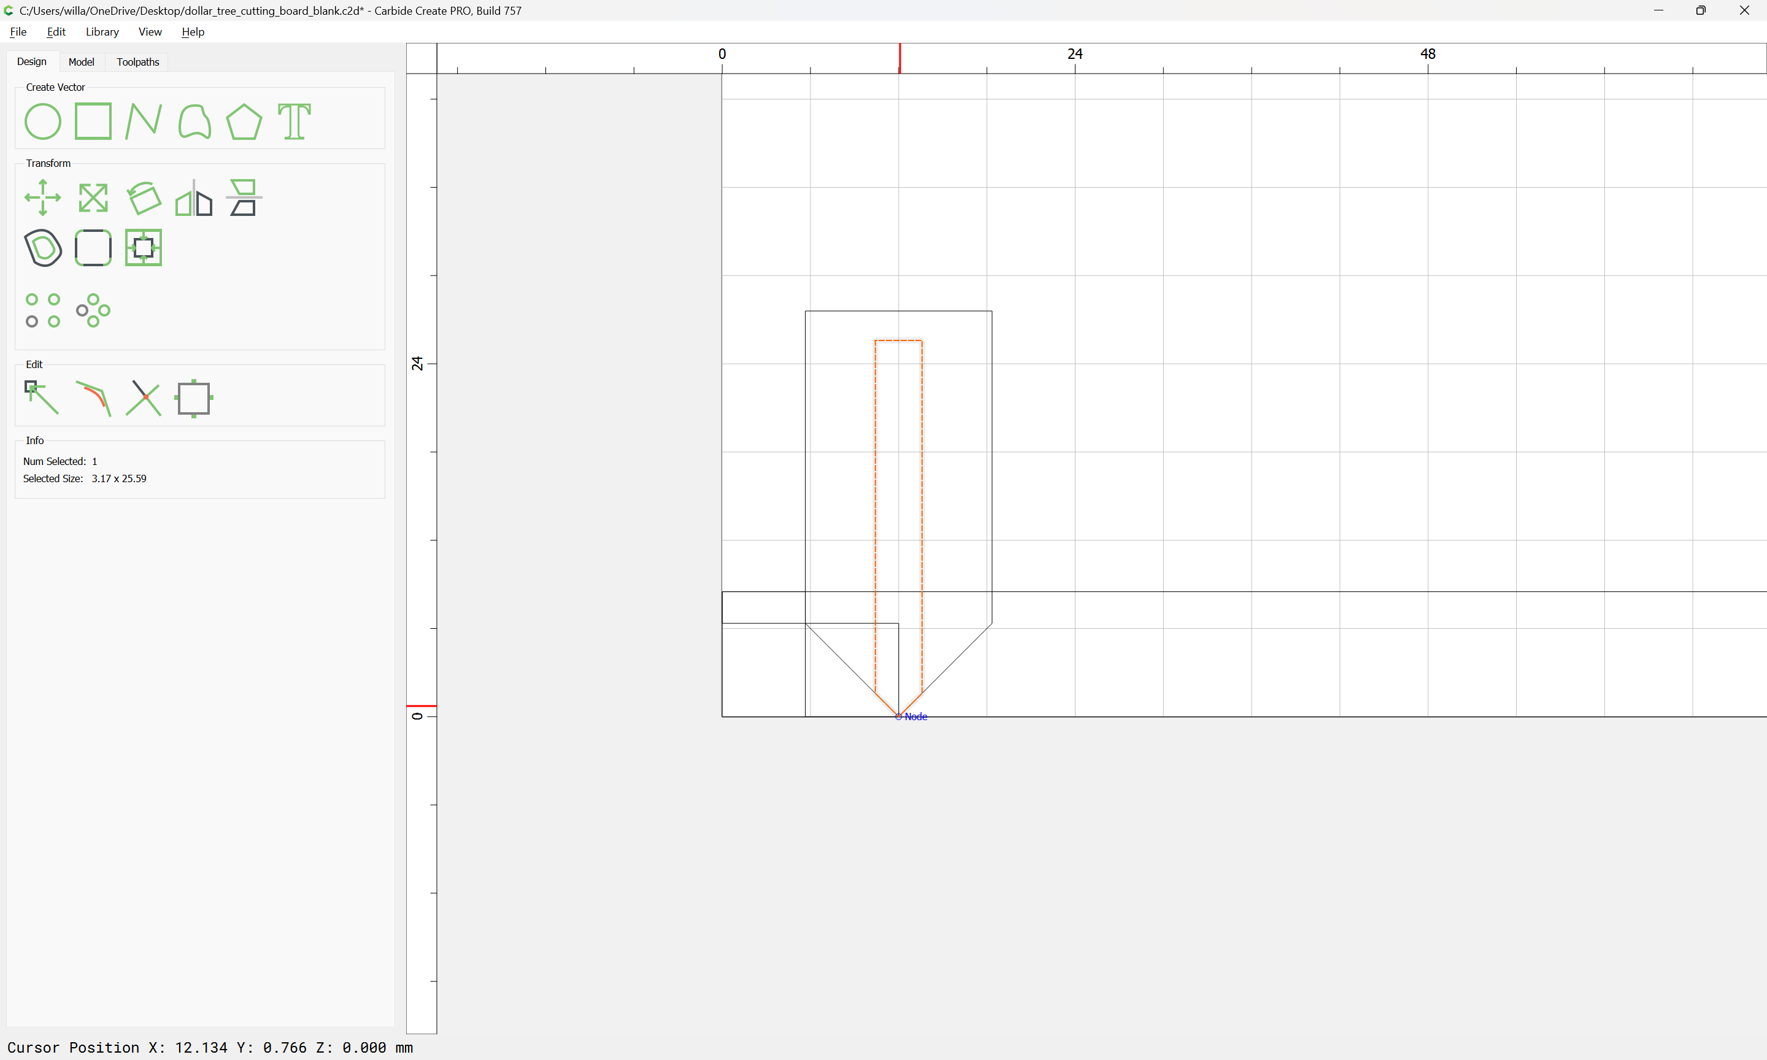Screen dimensions: 1767x1060
Task: Open the Library menu
Action: [102, 31]
